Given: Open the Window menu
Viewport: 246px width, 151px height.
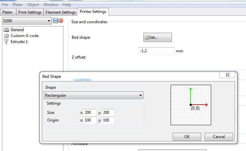Looking at the screenshot, I should 51,5.
